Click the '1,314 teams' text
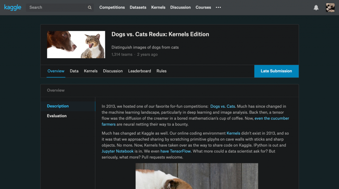This screenshot has height=189, width=339. pos(122,55)
